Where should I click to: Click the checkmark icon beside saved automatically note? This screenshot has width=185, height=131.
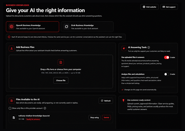coord(122,90)
